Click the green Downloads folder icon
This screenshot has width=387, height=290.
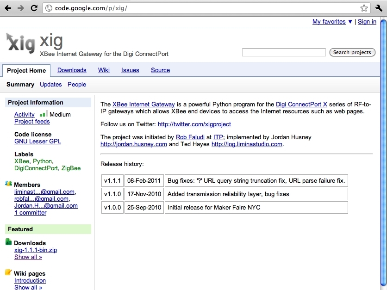click(8, 242)
